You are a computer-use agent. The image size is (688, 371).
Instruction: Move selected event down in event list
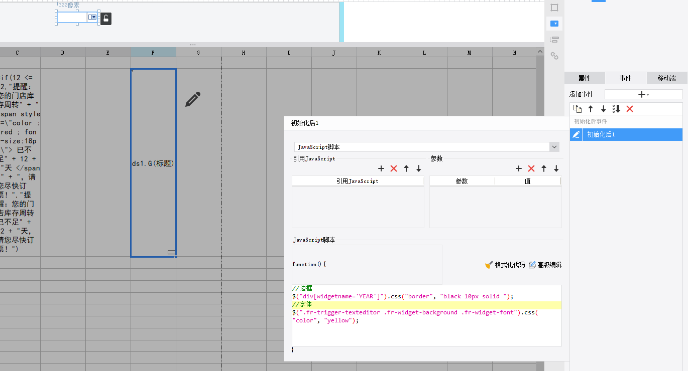[604, 109]
